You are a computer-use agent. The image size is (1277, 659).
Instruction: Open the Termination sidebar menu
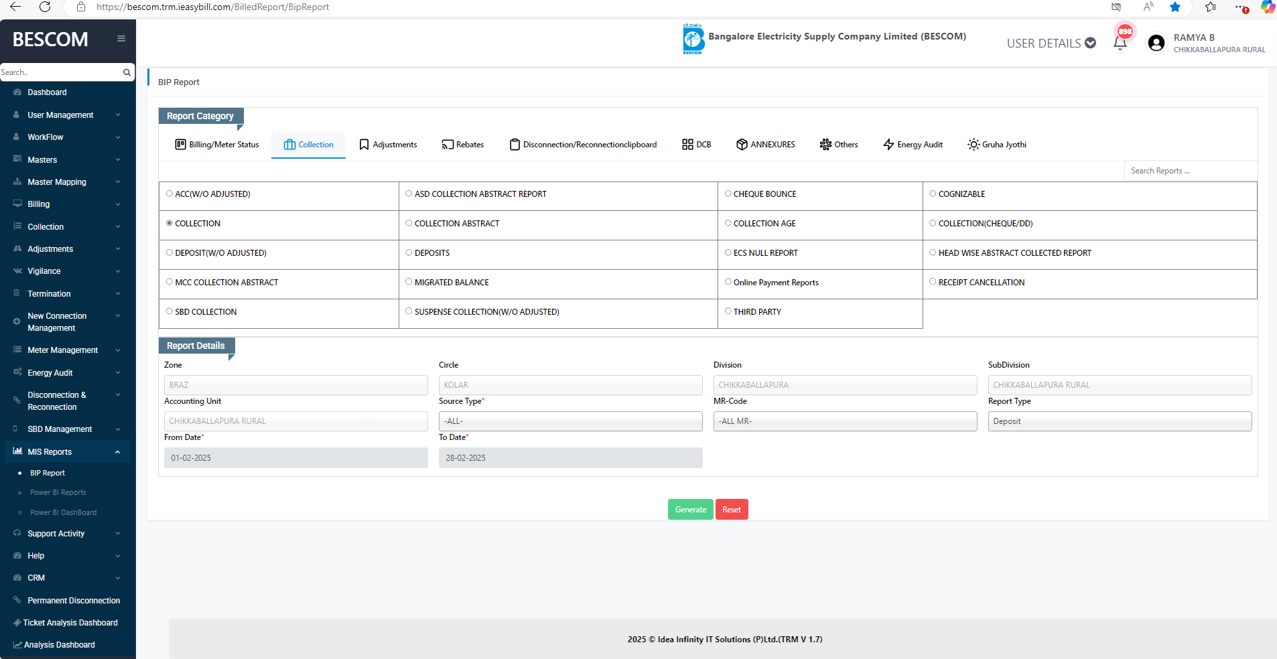67,294
